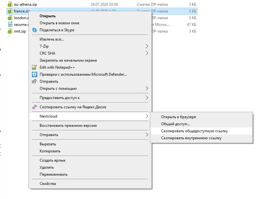Viewport: 265px width, 199px height.
Task: Click the france.zip file name
Action: click(22, 11)
